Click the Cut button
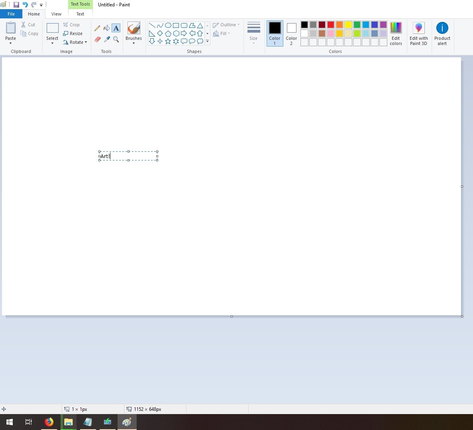The height and width of the screenshot is (430, 473). click(x=28, y=25)
